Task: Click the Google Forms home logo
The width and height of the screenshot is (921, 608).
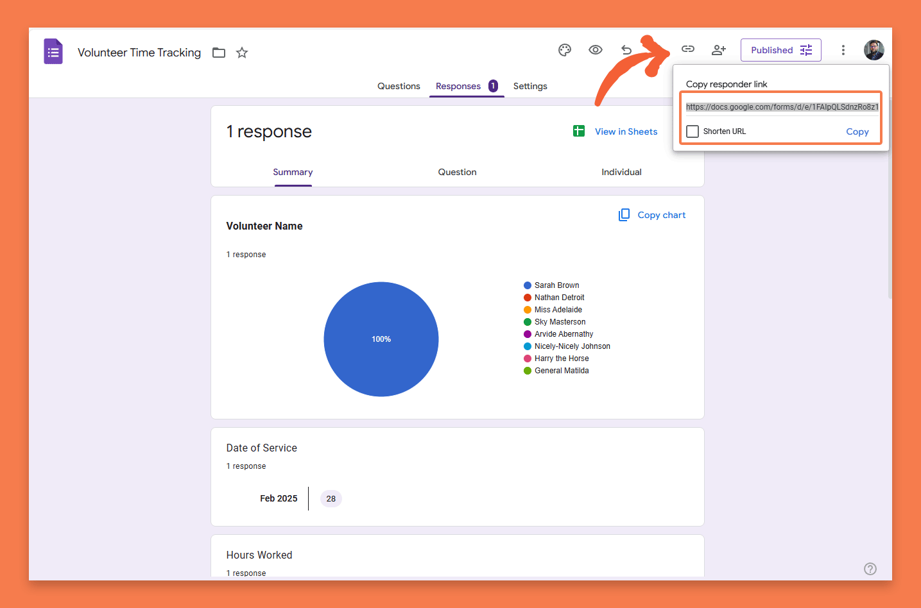Action: 53,52
